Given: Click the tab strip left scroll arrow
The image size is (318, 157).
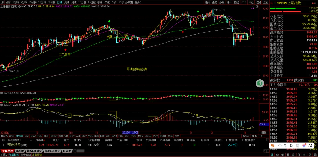Looking at the screenshot, I should click(74, 151).
